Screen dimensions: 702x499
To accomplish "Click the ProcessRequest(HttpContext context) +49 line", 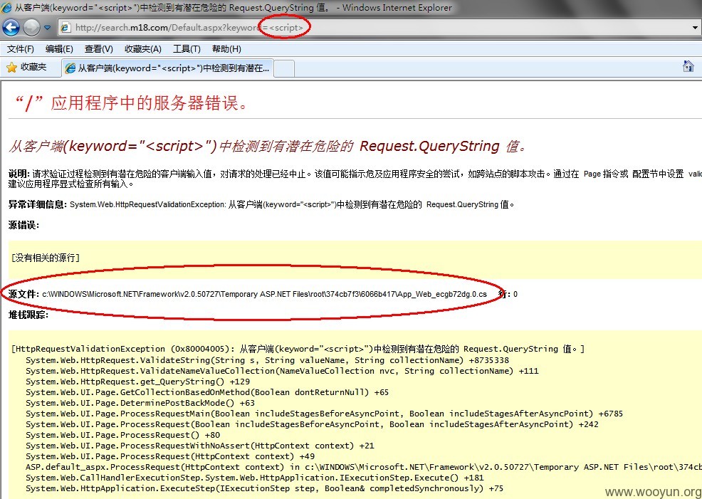I will click(x=170, y=456).
